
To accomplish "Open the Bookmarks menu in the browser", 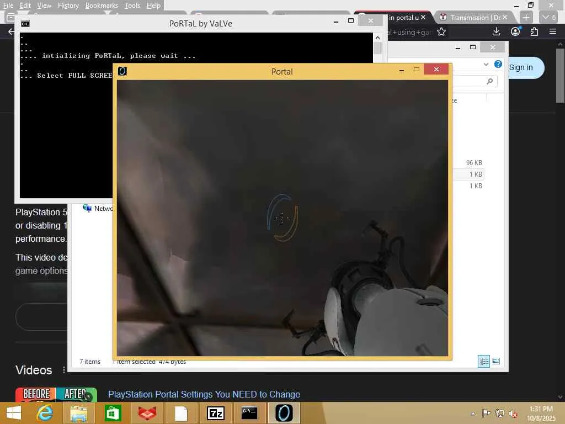I will (x=102, y=6).
